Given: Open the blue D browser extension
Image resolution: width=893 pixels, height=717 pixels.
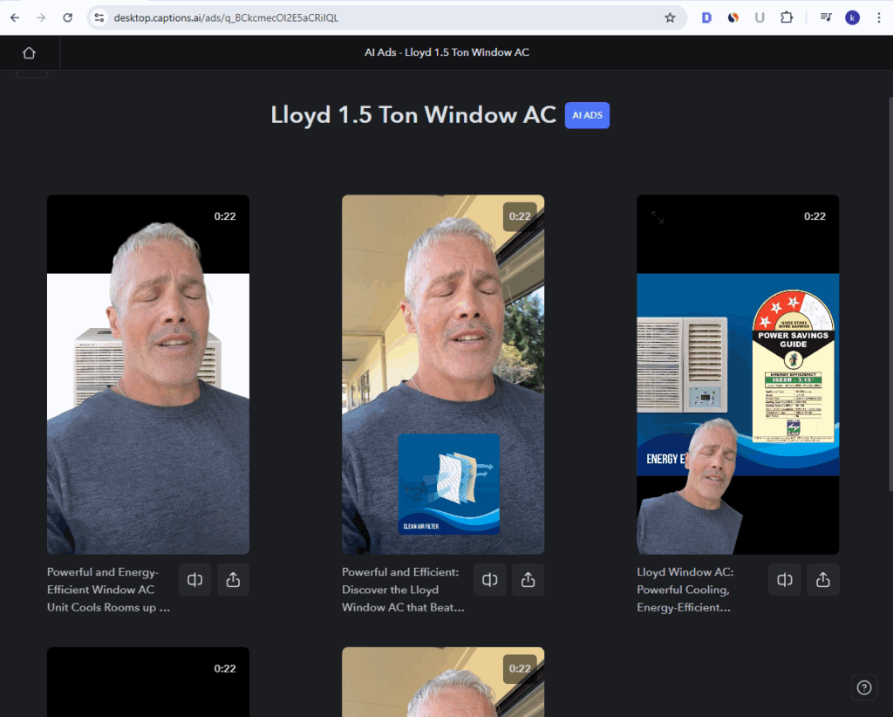Looking at the screenshot, I should [706, 17].
